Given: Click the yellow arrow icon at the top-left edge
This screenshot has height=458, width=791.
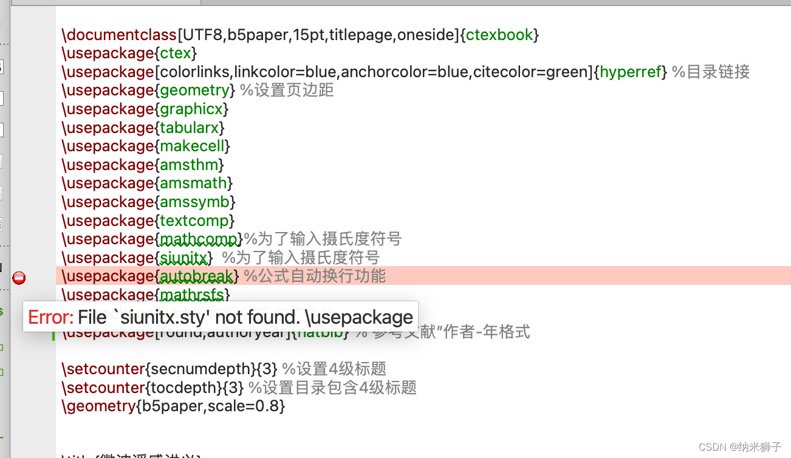Looking at the screenshot, I should pyautogui.click(x=1, y=23).
